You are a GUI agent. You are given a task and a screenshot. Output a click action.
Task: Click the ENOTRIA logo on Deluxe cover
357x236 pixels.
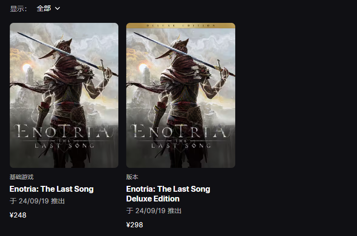point(181,132)
